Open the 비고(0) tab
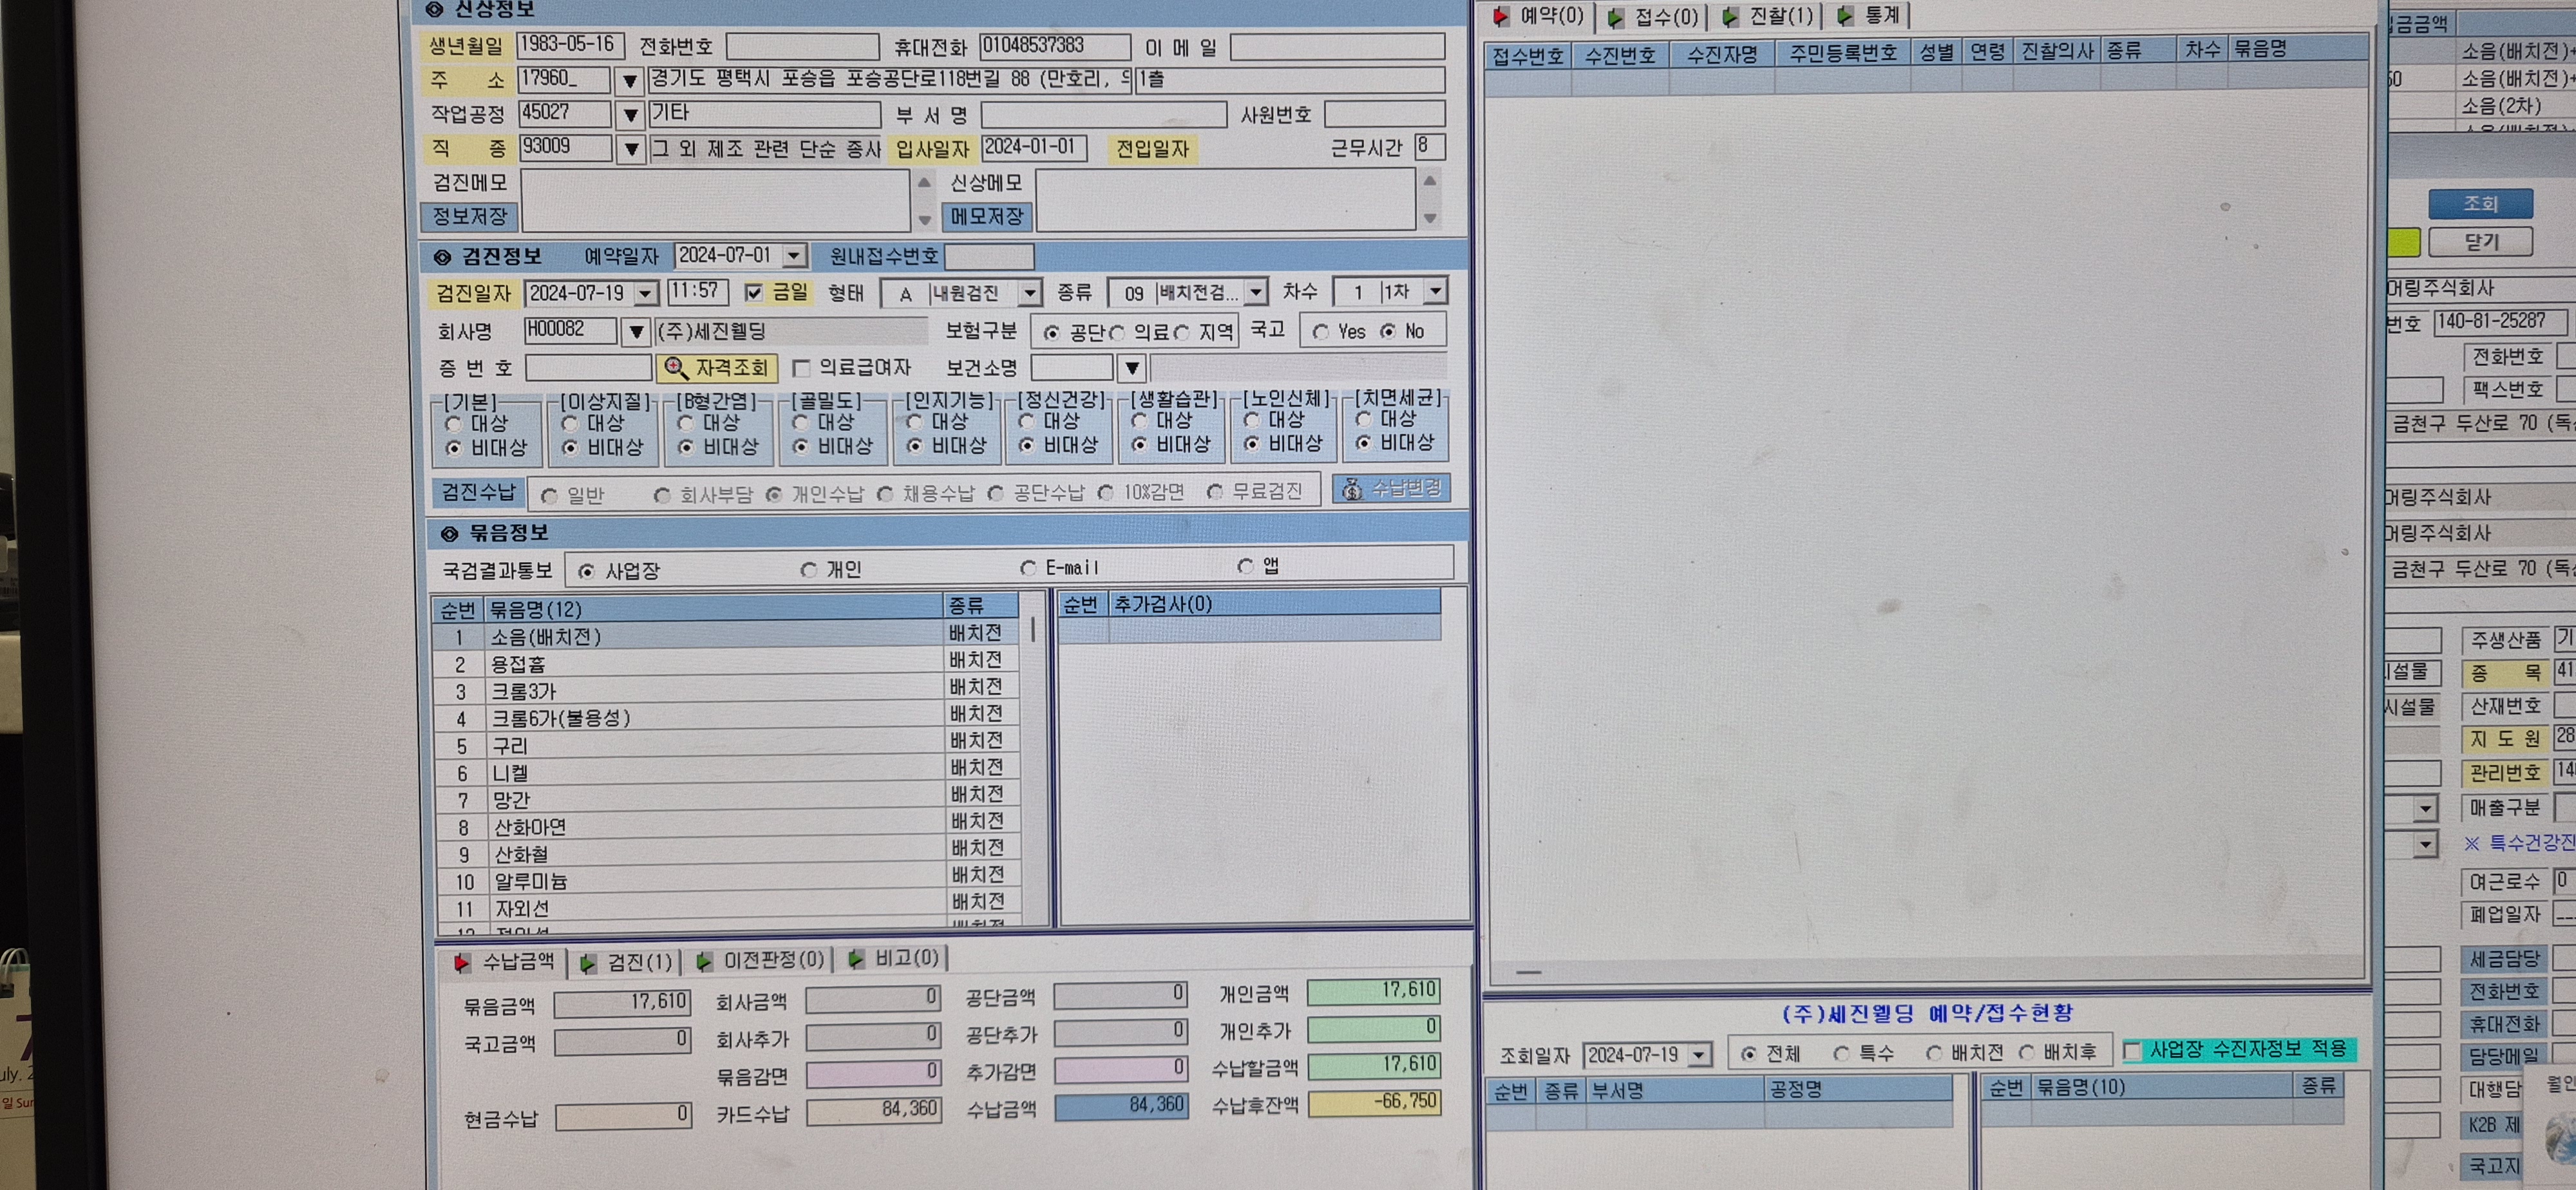 tap(894, 958)
